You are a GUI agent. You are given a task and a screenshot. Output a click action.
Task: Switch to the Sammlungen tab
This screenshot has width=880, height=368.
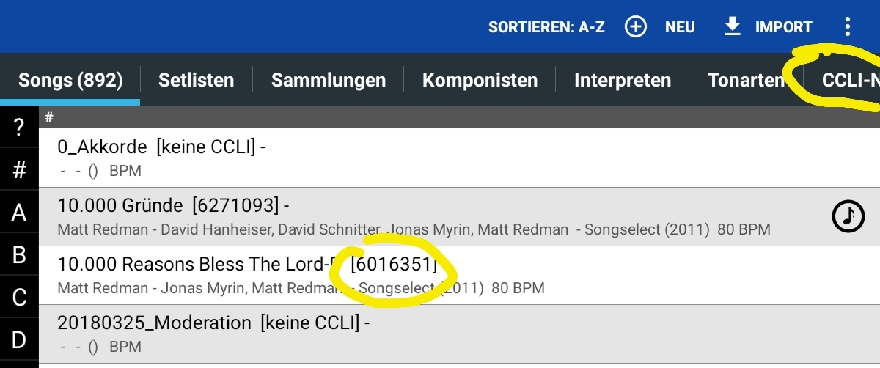(329, 79)
